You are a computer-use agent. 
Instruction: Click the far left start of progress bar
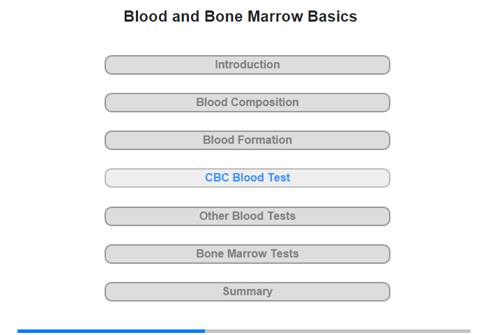[x=20, y=331]
